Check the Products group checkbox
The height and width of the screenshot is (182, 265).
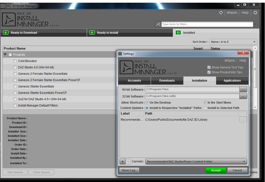(10, 55)
